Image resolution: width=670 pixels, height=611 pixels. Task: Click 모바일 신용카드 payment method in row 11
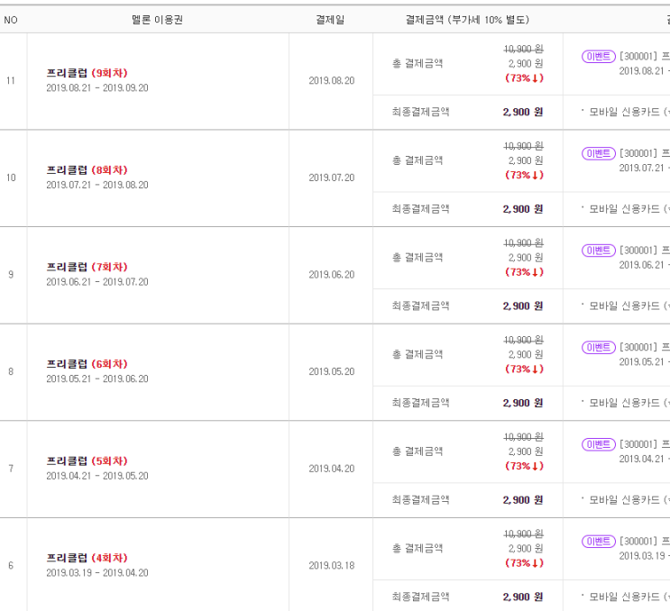click(624, 112)
